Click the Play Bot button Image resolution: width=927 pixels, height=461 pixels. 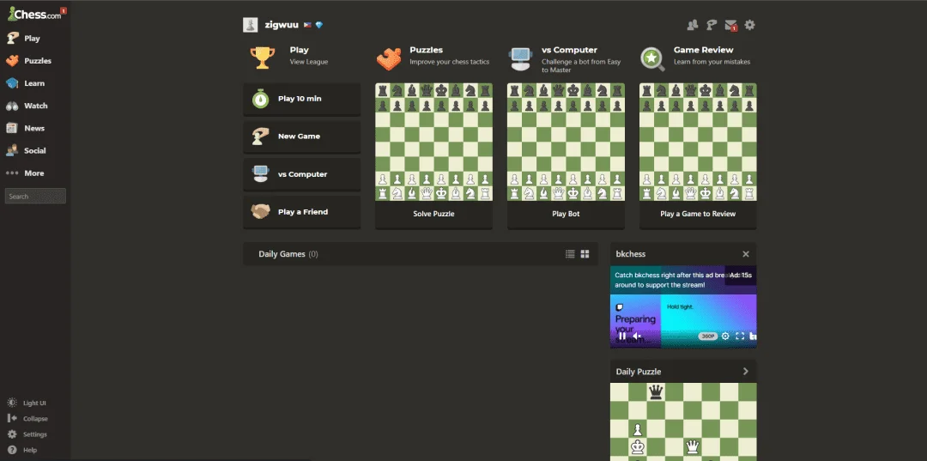point(566,214)
